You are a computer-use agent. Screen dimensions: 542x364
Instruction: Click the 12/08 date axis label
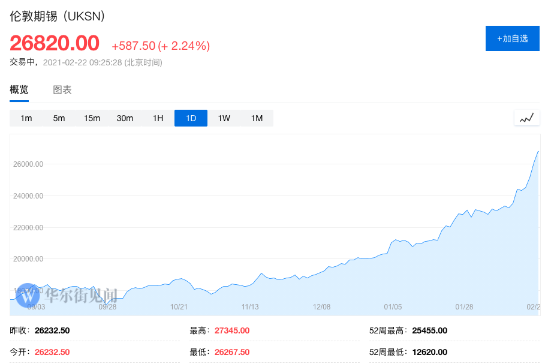322,307
